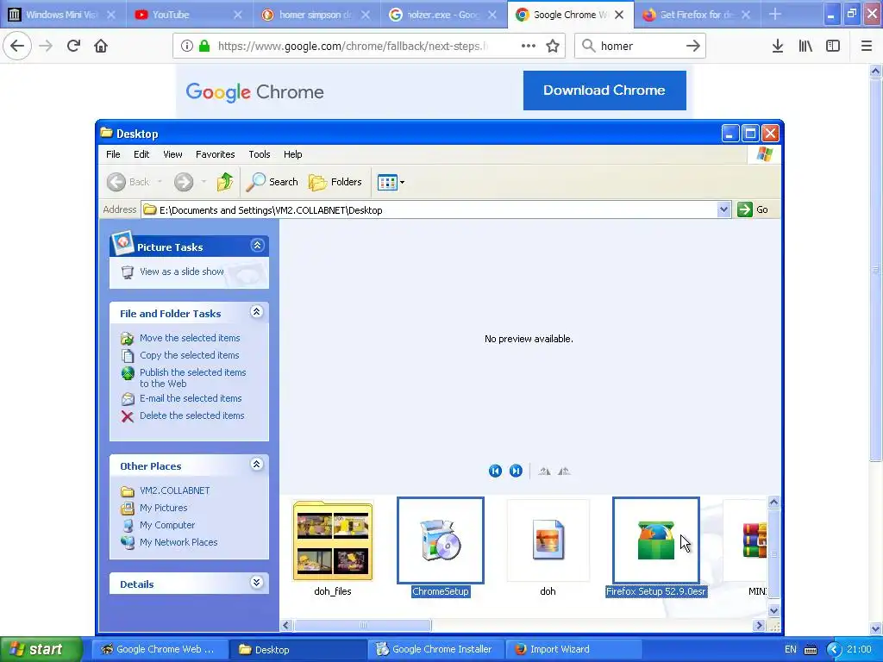Open the View menu in Explorer
883x662 pixels.
pos(172,154)
